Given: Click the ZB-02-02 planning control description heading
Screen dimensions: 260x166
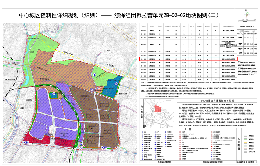Looking at the screenshot, I should (x=217, y=101).
